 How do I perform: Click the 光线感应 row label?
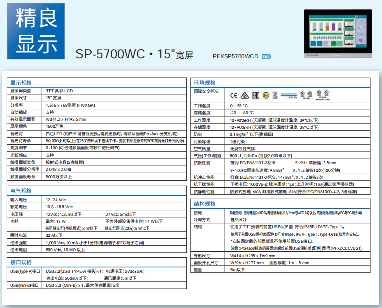coord(18,155)
